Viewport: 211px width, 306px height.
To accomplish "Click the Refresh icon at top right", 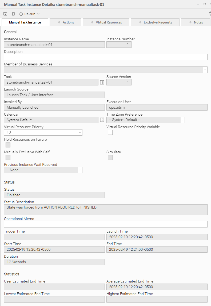I will coord(210,14).
